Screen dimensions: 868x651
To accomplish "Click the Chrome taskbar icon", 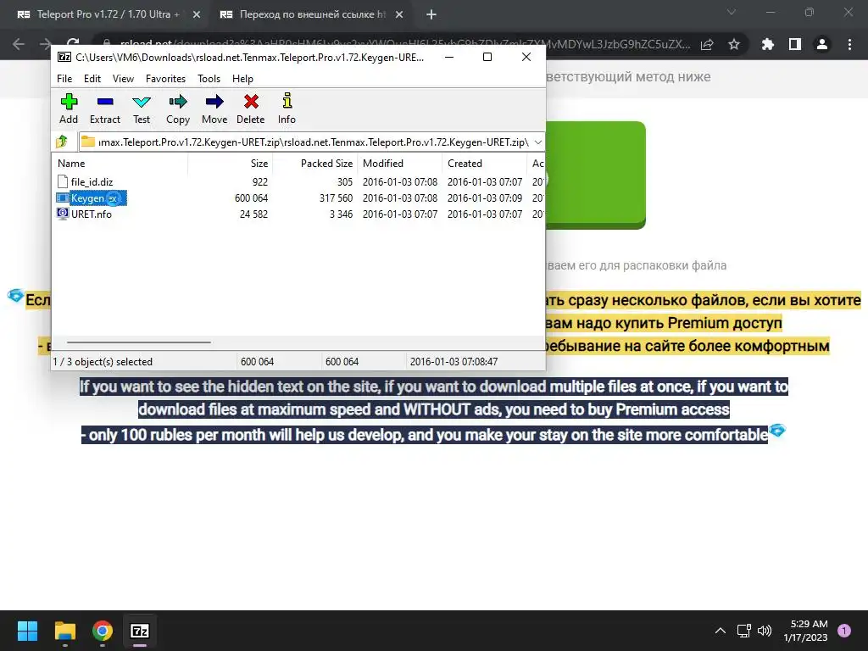I will [x=103, y=631].
